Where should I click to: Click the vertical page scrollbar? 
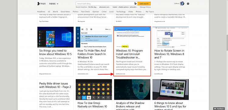[x=227, y=55]
